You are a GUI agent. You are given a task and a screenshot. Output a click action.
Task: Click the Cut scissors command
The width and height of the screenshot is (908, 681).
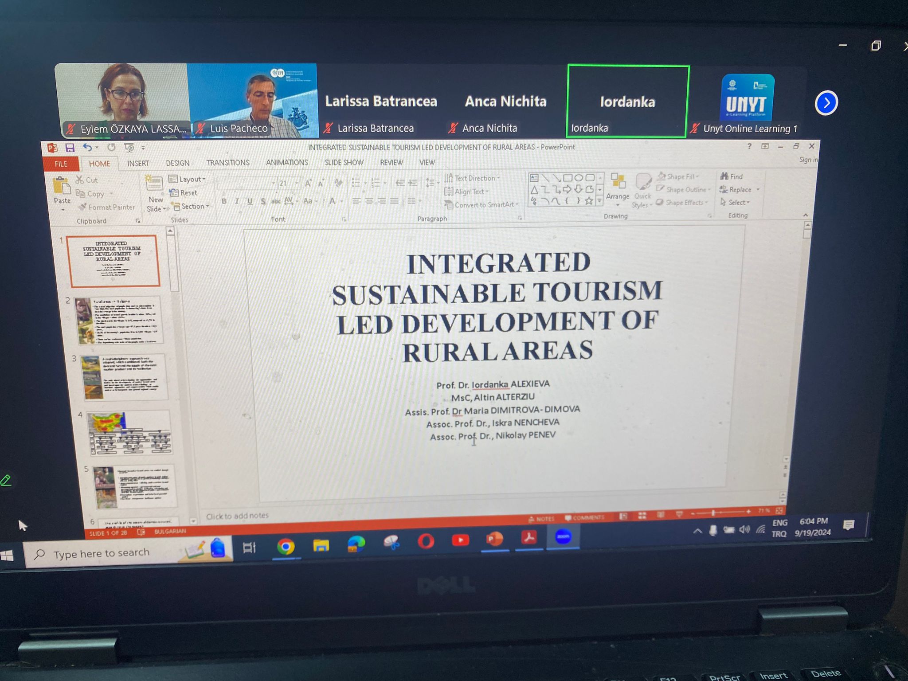click(86, 180)
